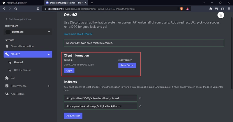Click the page vertical scrollbar

click(x=232, y=53)
